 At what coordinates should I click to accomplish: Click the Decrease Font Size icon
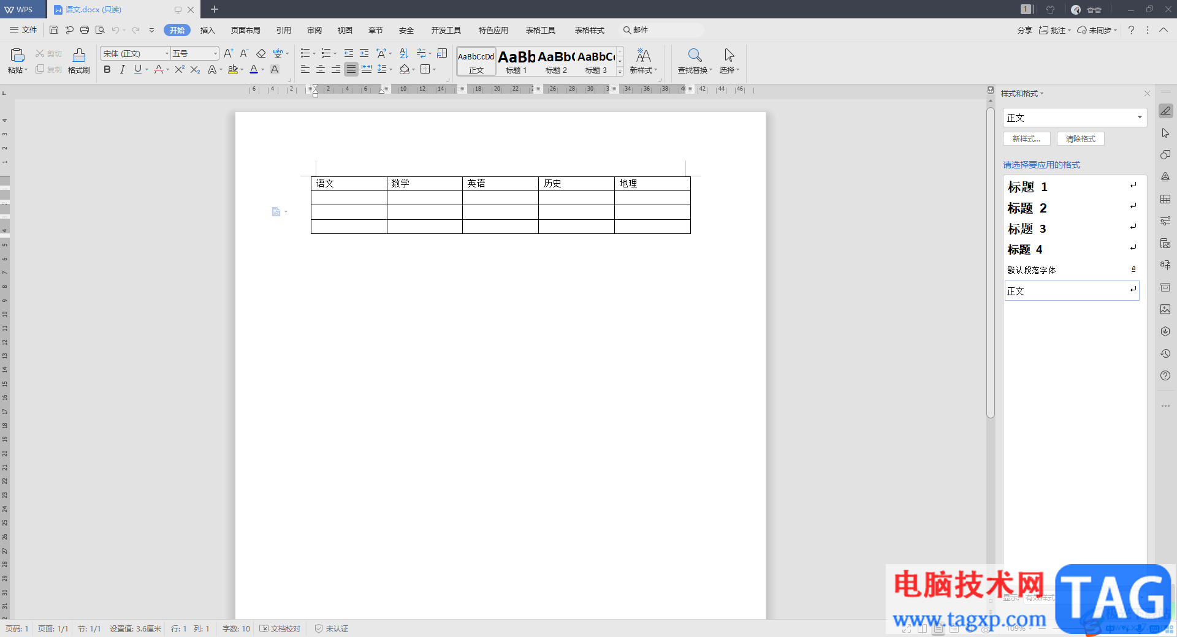tap(244, 53)
